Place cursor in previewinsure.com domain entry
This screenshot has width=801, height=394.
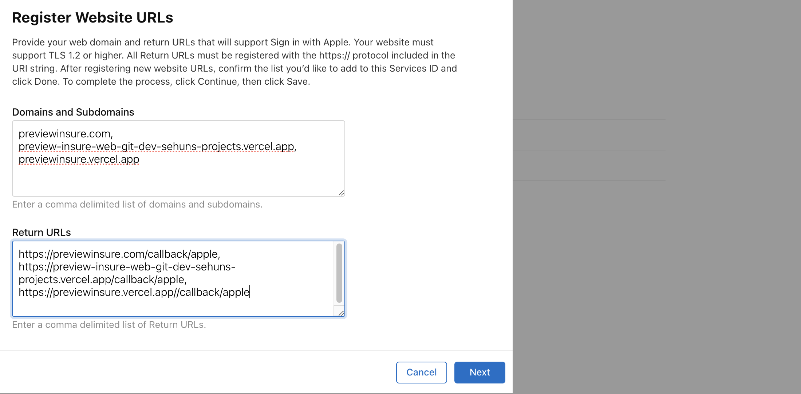[x=65, y=134]
